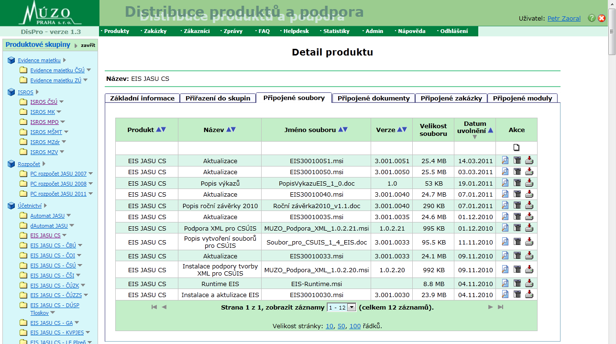Viewport: 616px width, 344px height.
Task: Click the red logout X icon
Action: (602, 18)
